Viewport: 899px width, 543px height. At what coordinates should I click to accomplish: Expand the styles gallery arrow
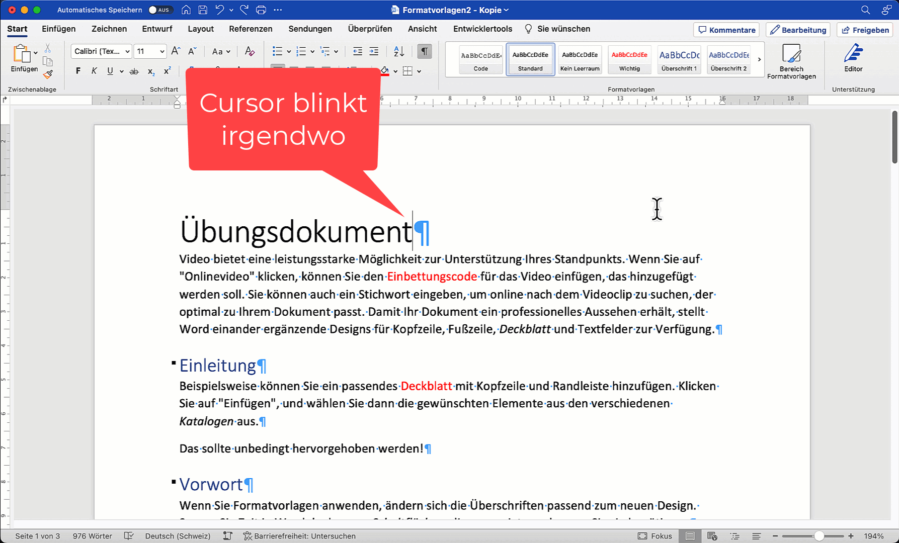[x=759, y=59]
